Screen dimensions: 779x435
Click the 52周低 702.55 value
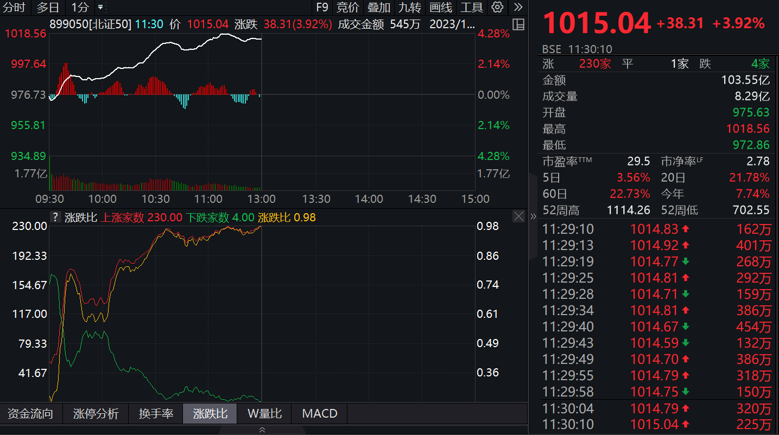click(x=752, y=210)
